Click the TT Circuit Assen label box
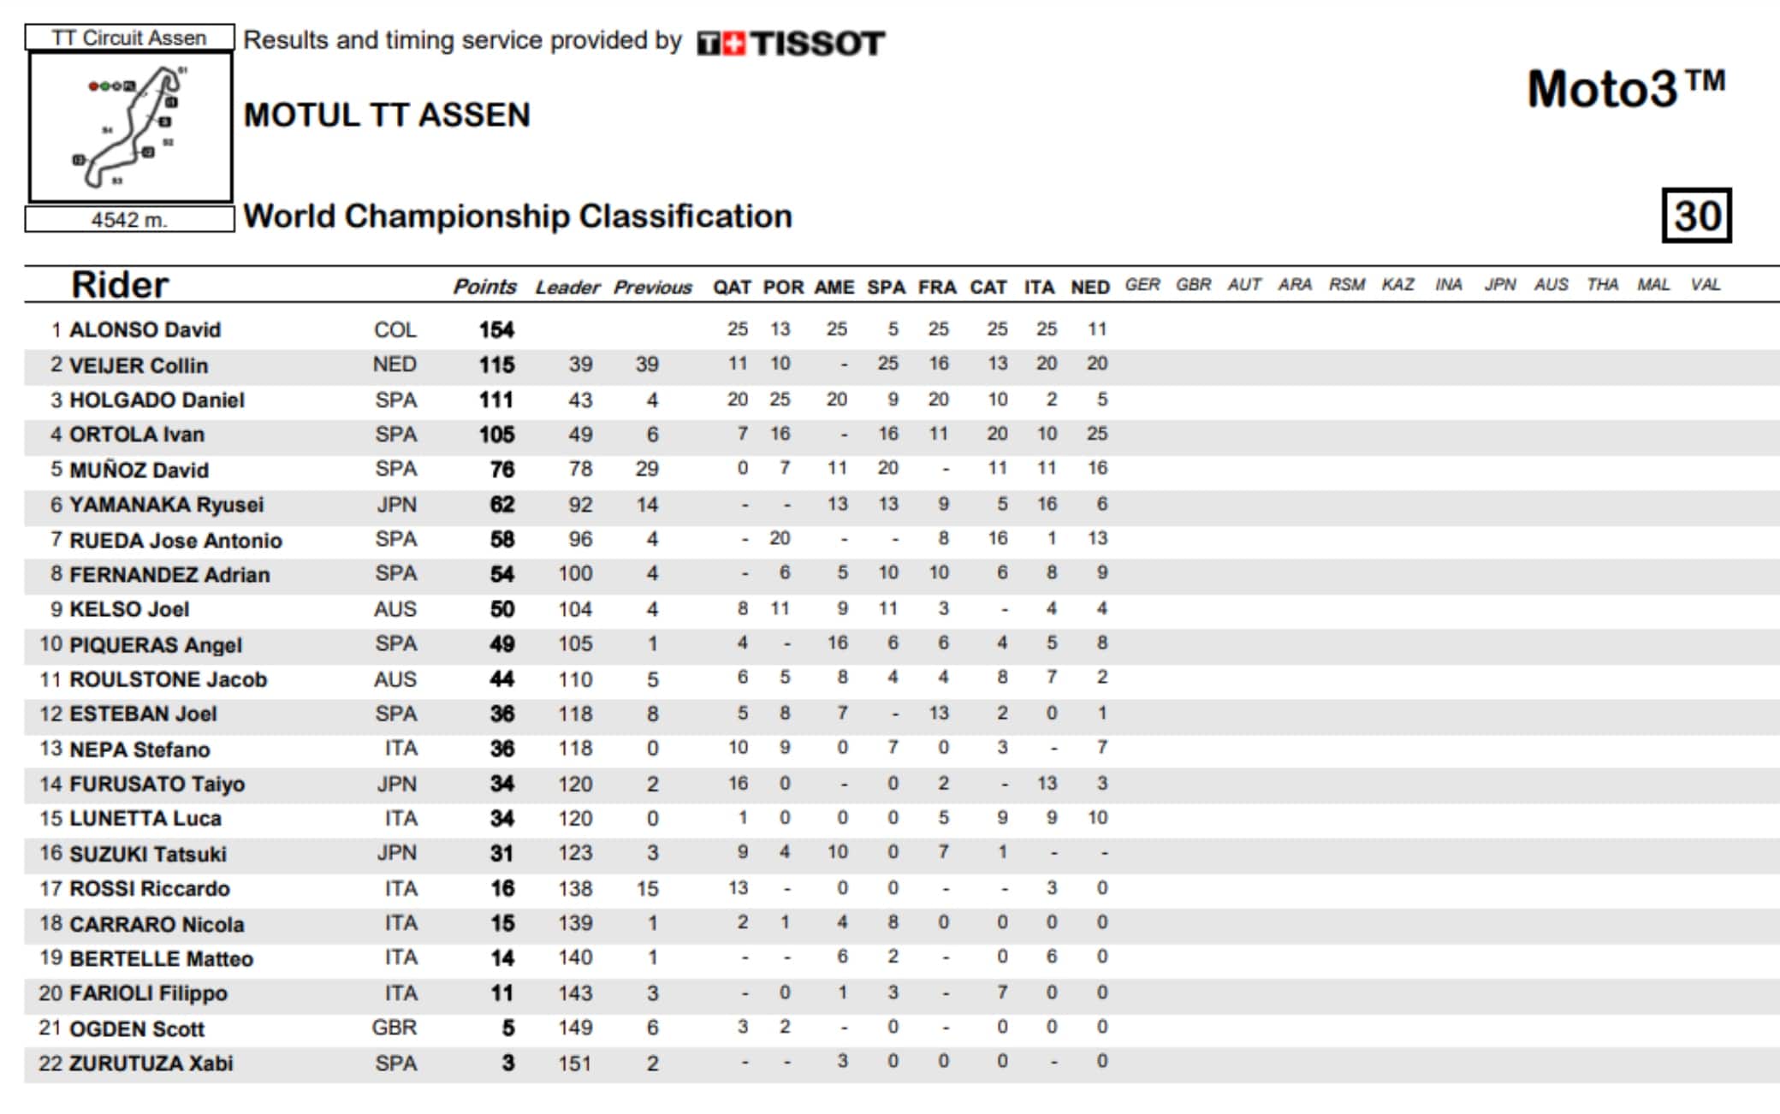1780x1114 pixels. [129, 38]
